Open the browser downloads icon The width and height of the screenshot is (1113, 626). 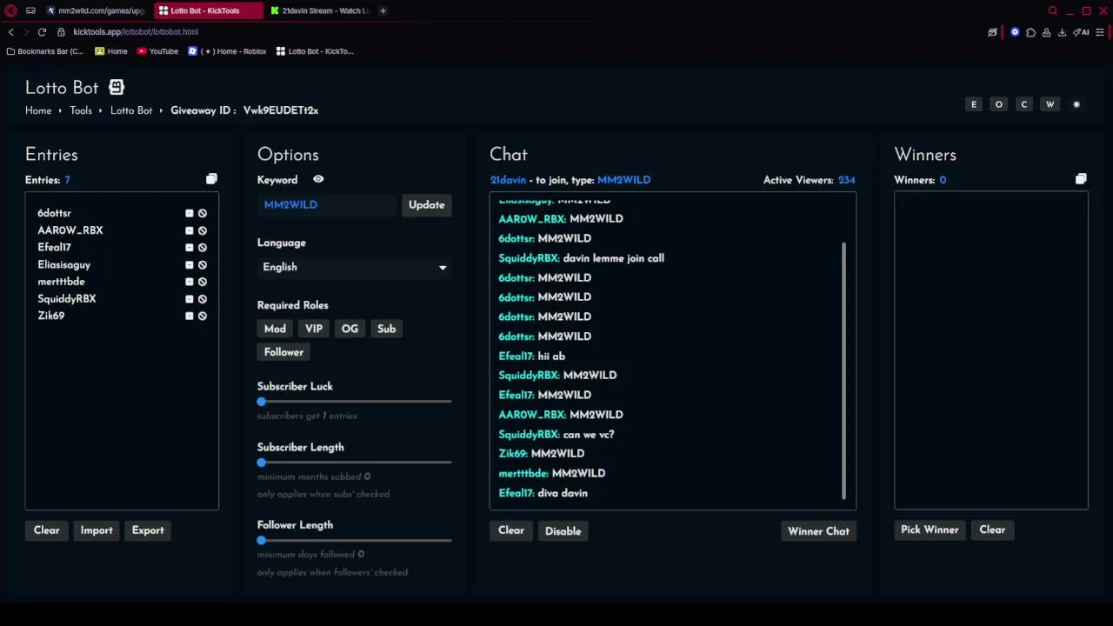pyautogui.click(x=1062, y=32)
